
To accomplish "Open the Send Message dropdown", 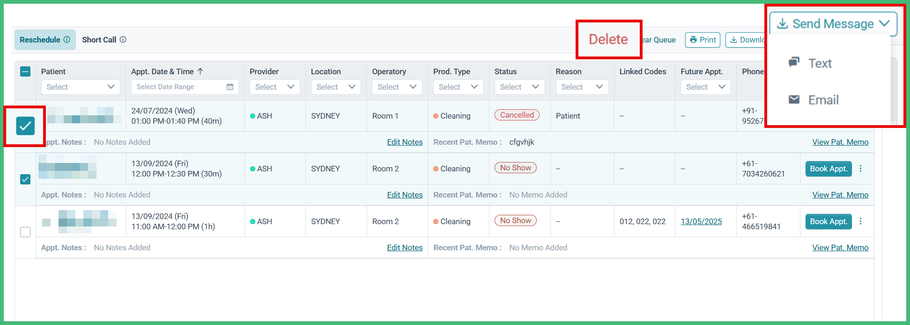I will tap(833, 24).
